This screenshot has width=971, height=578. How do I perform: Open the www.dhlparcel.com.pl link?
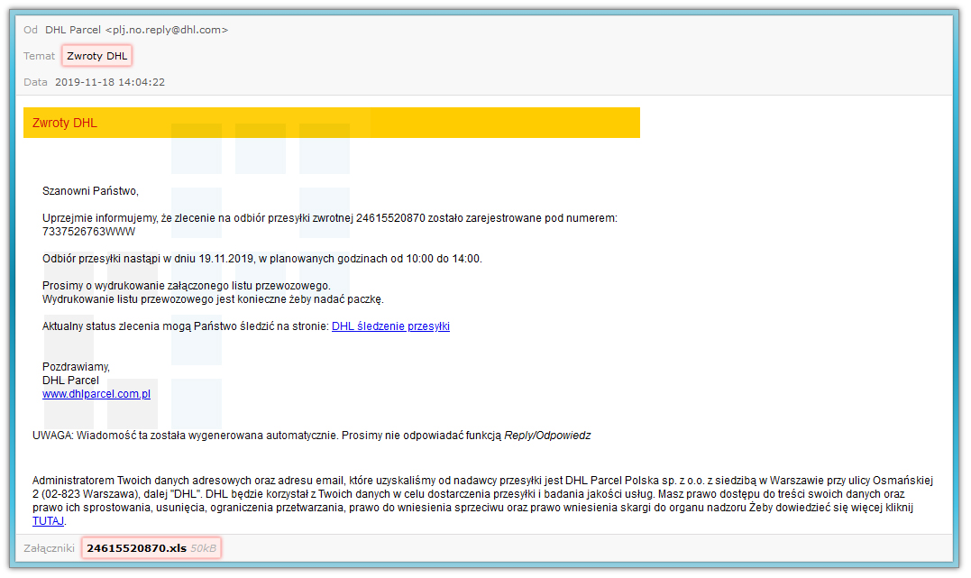pos(96,394)
